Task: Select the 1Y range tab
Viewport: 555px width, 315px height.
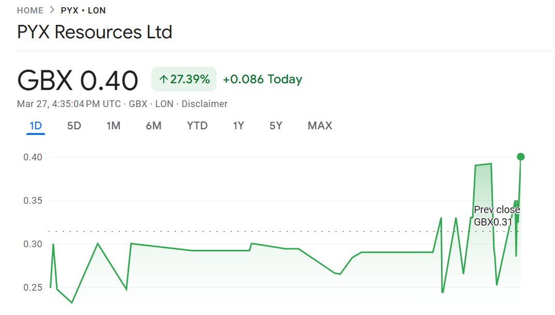Action: (x=238, y=126)
